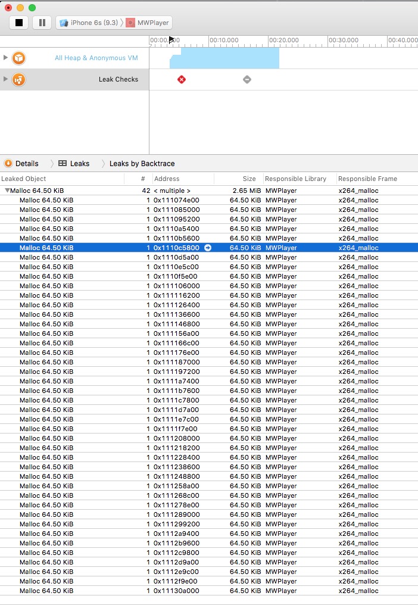Select the leak row at address 0x1111a7400
The width and height of the screenshot is (418, 605).
coord(209,381)
